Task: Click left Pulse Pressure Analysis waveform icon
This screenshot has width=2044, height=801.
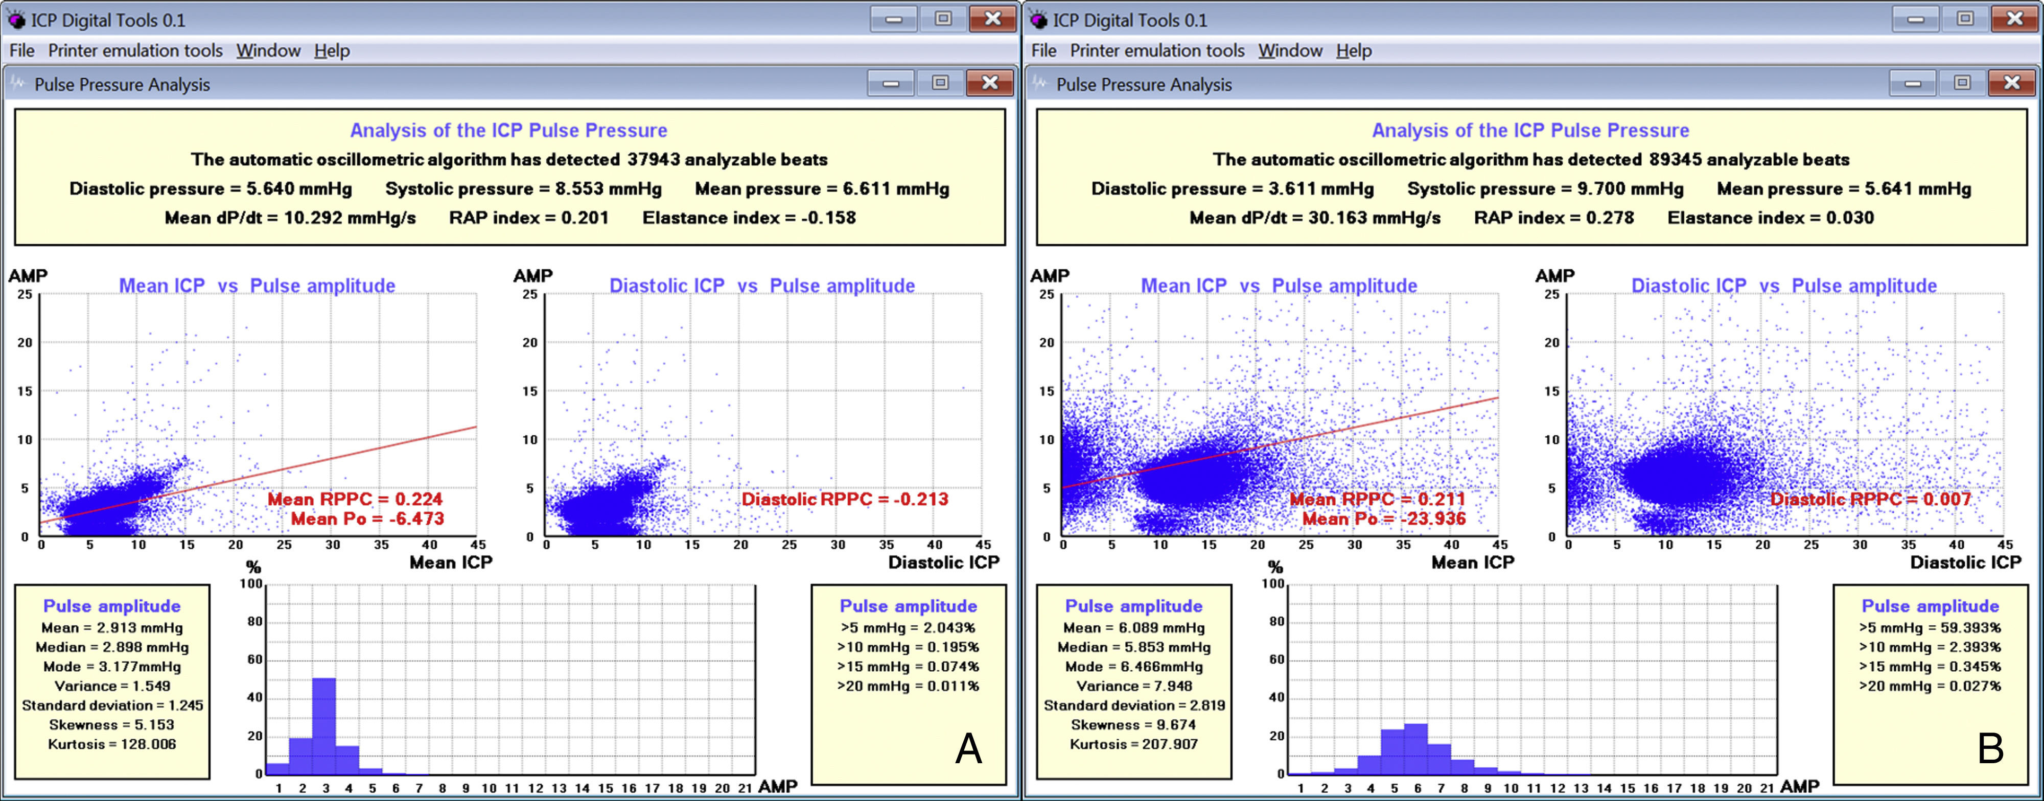Action: (17, 83)
